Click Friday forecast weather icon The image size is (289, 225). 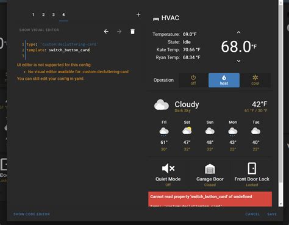(x=164, y=131)
